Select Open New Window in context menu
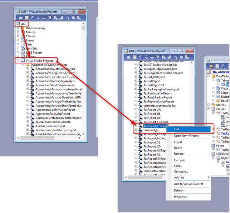The width and height of the screenshot is (230, 213). (x=186, y=136)
